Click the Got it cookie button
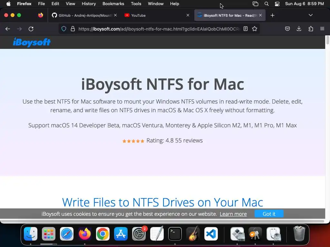Viewport: 330px width, 247px height. pos(269,214)
